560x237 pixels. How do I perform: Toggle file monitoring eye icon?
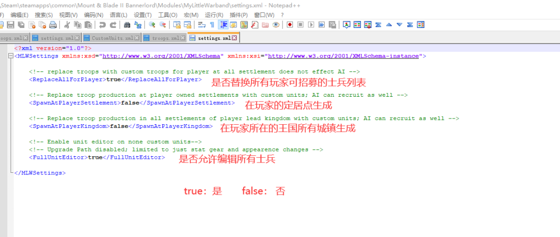276,25
